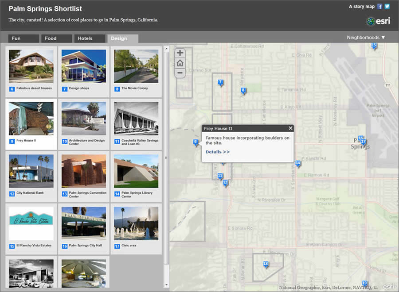
Task: Open the Palm Springs Library Center thumbnail
Action: pos(136,171)
